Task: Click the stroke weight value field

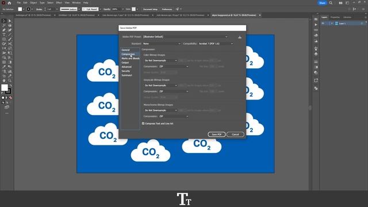Action: [x=51, y=9]
